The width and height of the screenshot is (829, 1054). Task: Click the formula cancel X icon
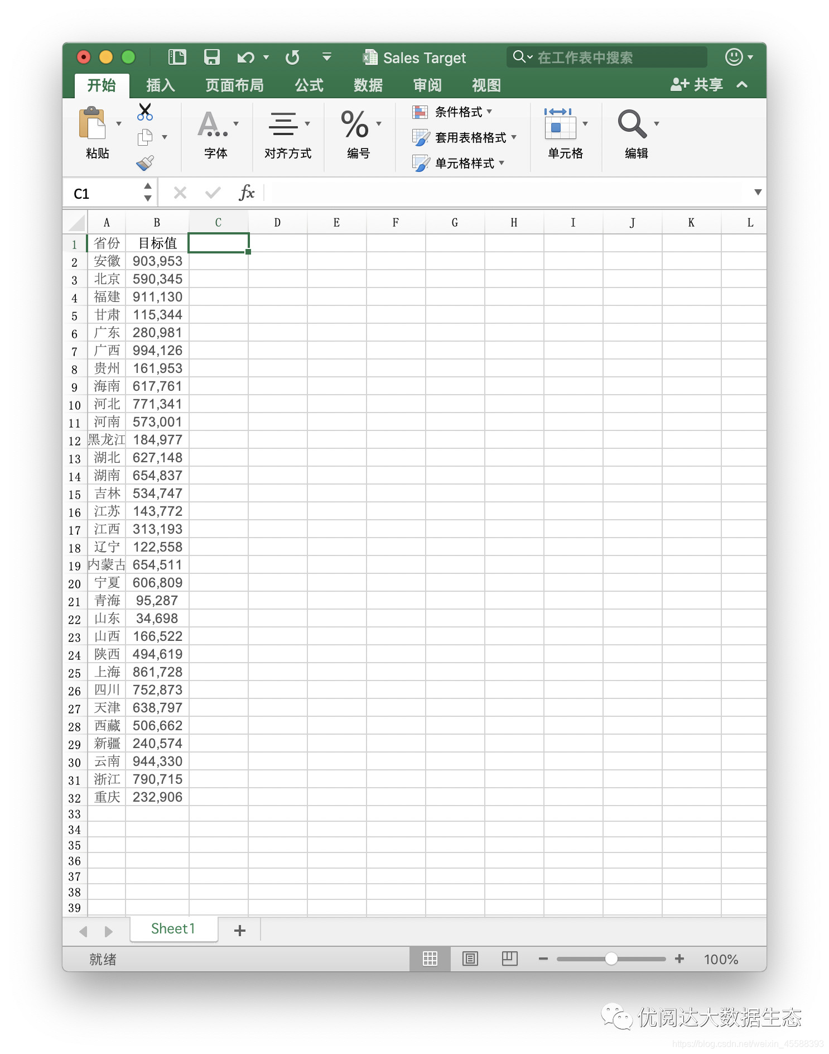tap(180, 193)
